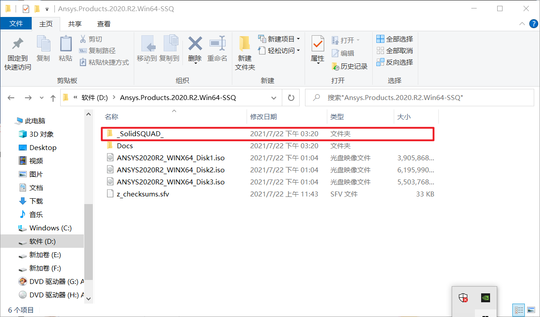Open Windows Security tray icon
Screen dimensions: 540x317
click(463, 298)
